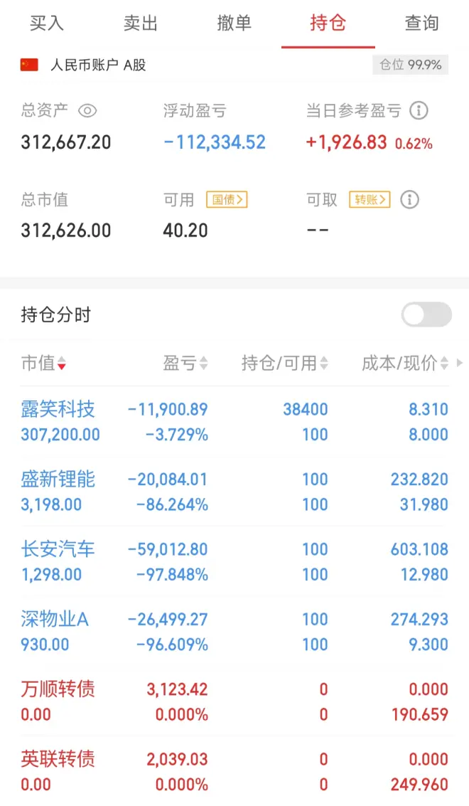Sort by 持仓/可用 column arrows
This screenshot has height=806, width=469.
pos(324,364)
